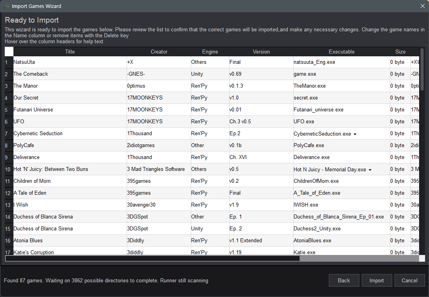Select the I Wish title cell
The image size is (429, 297).
click(x=70, y=205)
